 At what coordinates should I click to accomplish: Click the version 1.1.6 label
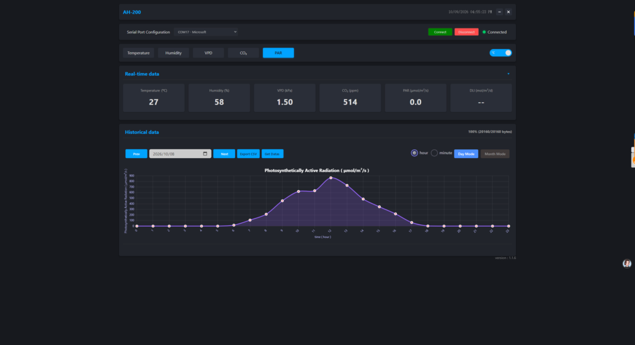[x=505, y=258]
